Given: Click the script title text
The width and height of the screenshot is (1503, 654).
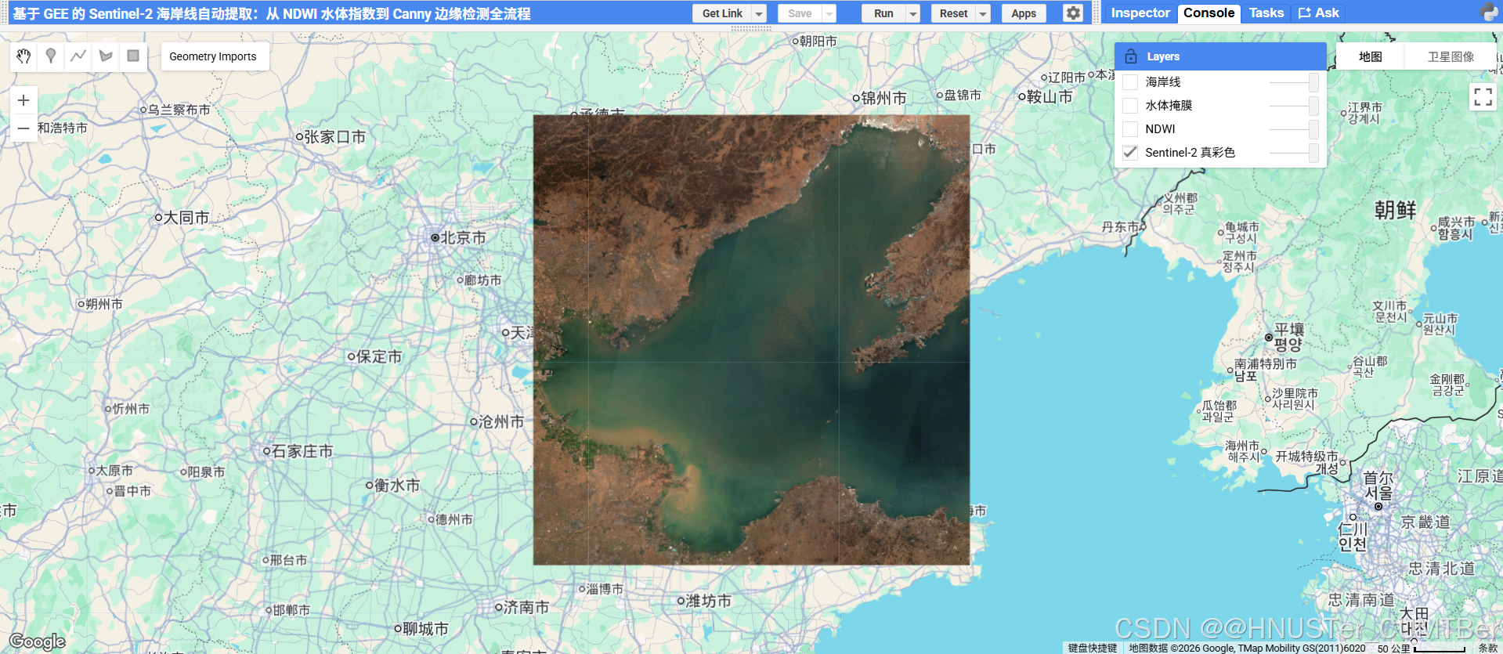Looking at the screenshot, I should [272, 13].
